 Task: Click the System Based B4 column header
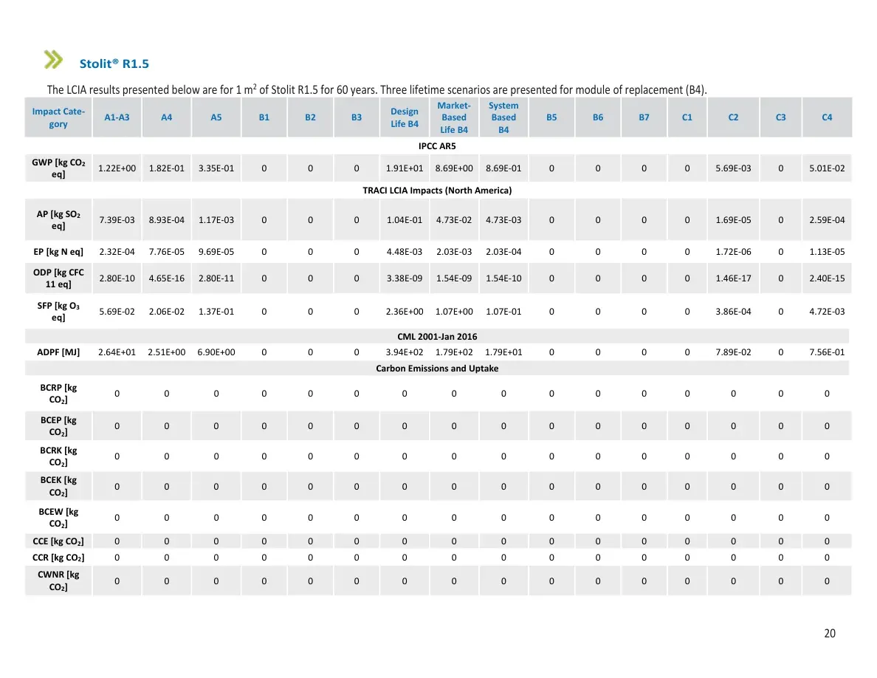[503, 117]
